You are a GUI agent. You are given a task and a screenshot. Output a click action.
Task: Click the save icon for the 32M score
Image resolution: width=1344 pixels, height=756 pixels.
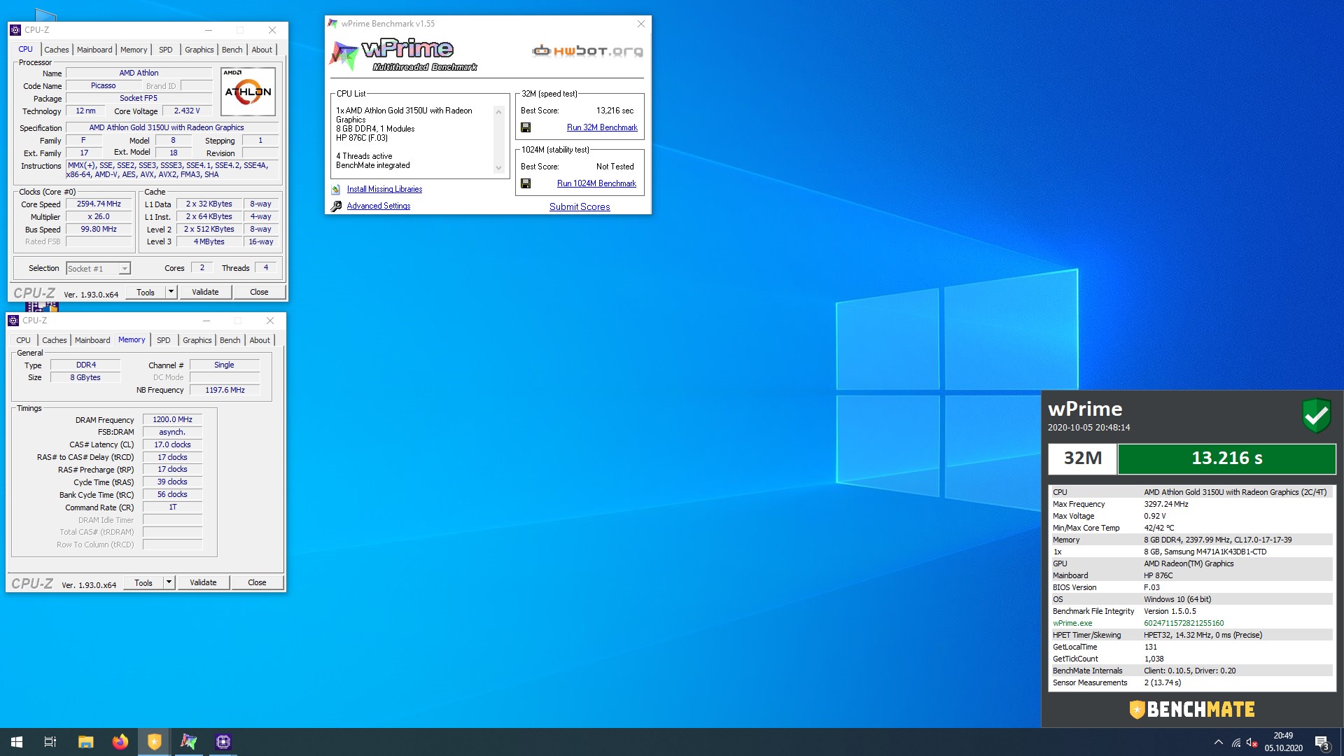(526, 127)
